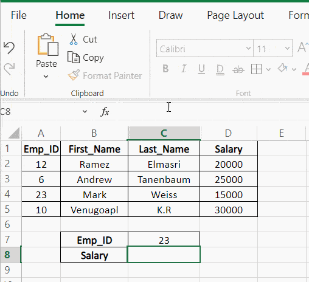Click the Undo arrow icon
The image size is (309, 282).
pyautogui.click(x=9, y=48)
